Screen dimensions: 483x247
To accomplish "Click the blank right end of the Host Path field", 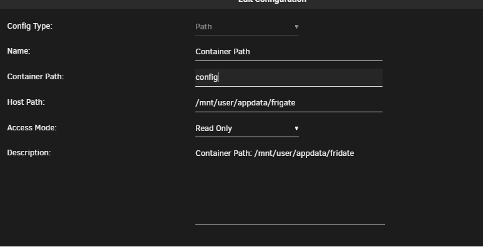I will click(x=339, y=103).
